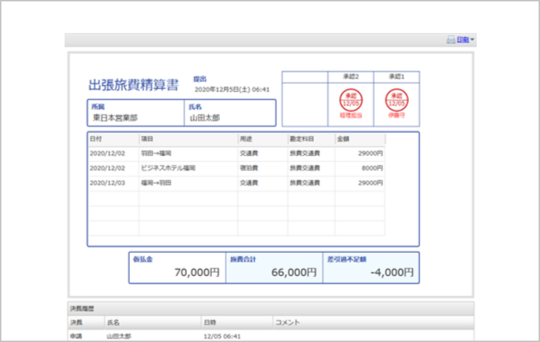Select the 申請 row in approval history
540x342 pixels.
[76, 337]
